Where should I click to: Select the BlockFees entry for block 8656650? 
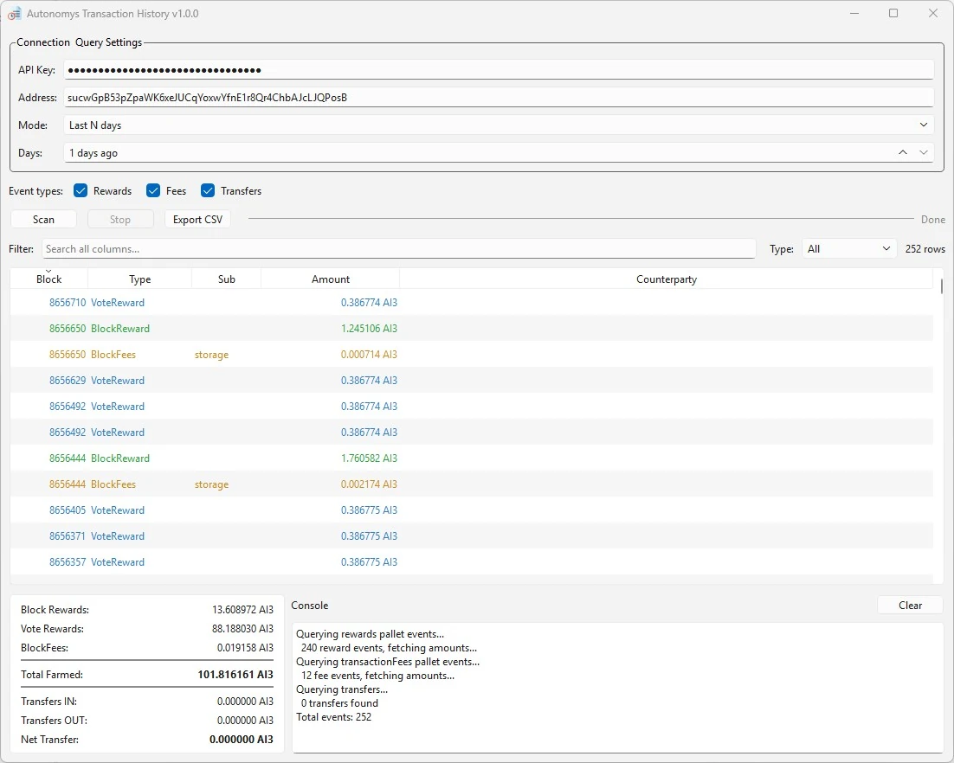pos(472,355)
